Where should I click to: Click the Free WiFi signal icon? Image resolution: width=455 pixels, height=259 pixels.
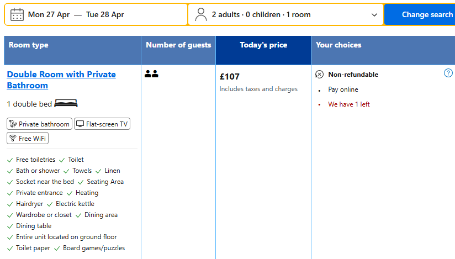(13, 138)
